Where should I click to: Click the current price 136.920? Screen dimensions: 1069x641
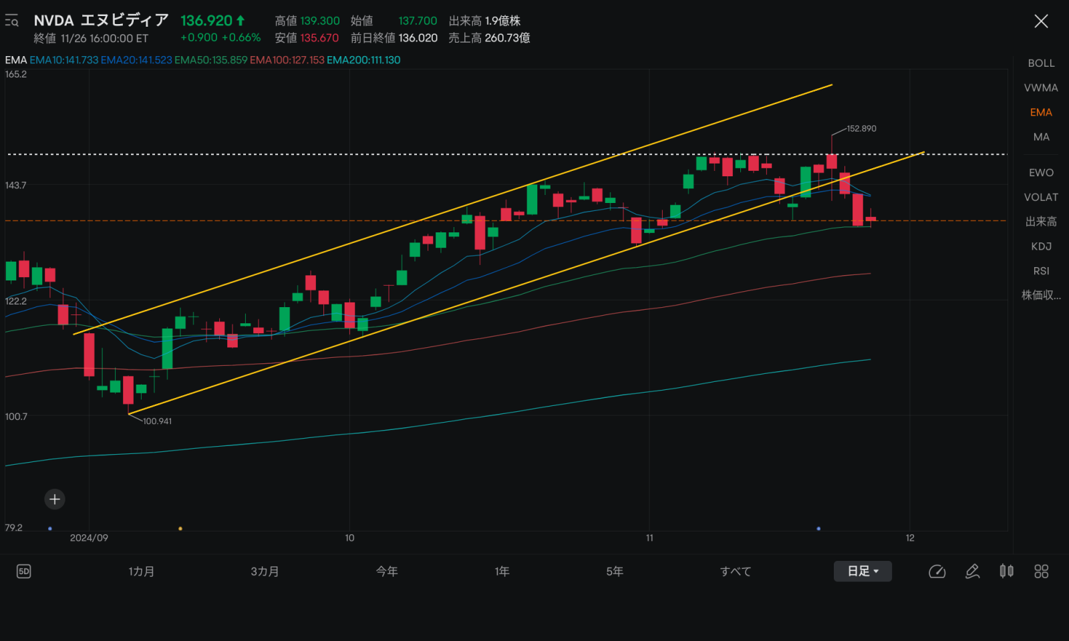(x=206, y=21)
